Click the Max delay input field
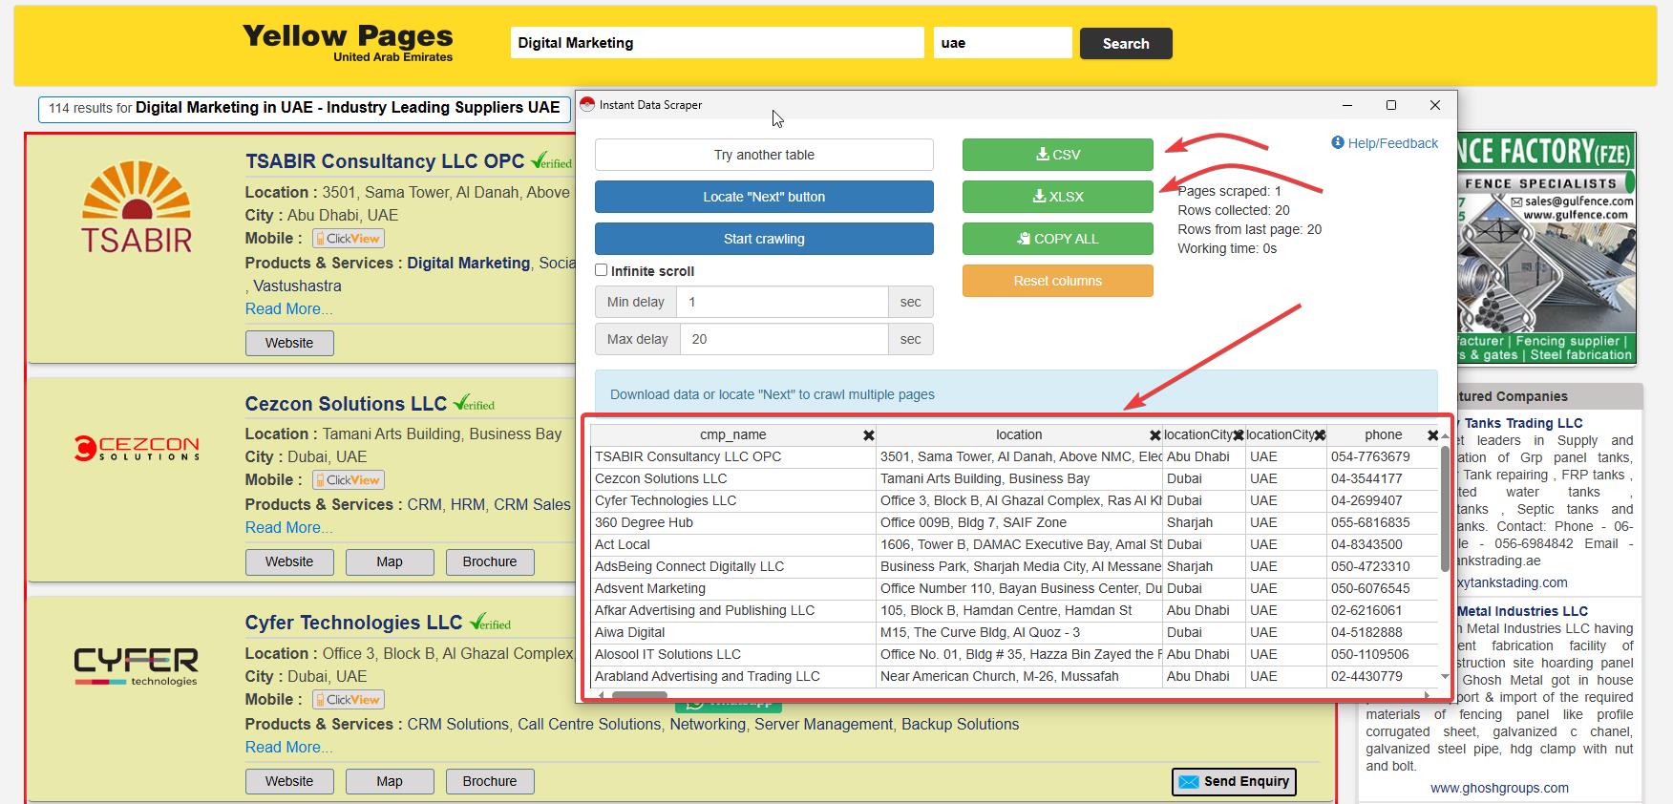The height and width of the screenshot is (804, 1673). [x=784, y=339]
